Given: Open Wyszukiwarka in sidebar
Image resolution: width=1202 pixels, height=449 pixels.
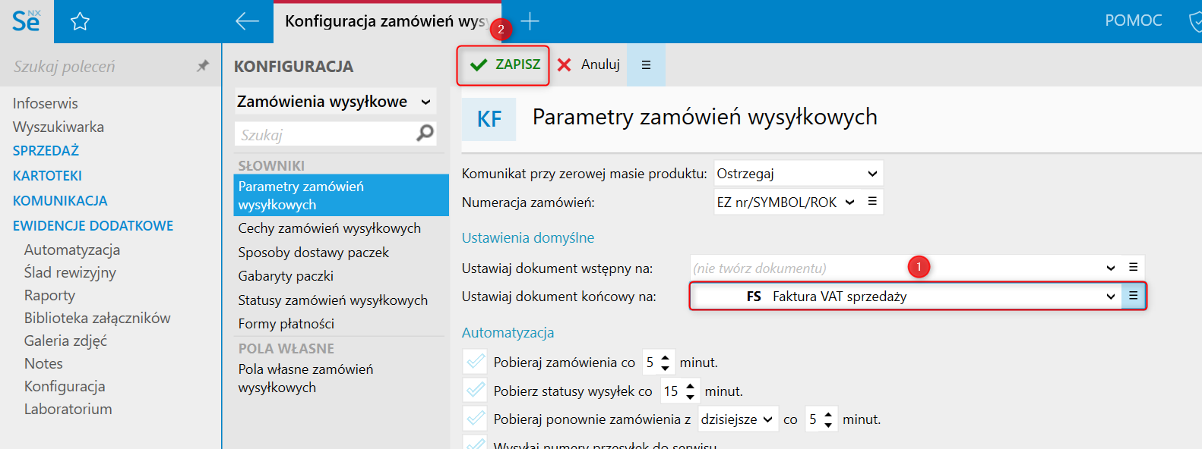Looking at the screenshot, I should click(59, 127).
